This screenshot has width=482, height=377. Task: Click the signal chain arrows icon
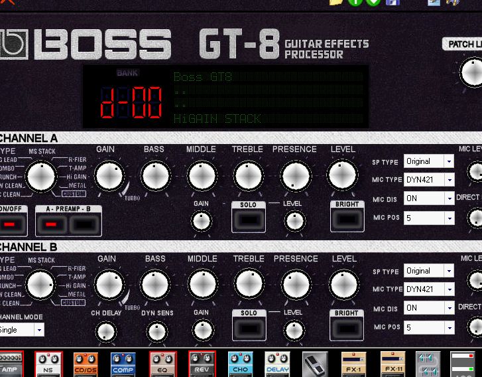pos(428,364)
